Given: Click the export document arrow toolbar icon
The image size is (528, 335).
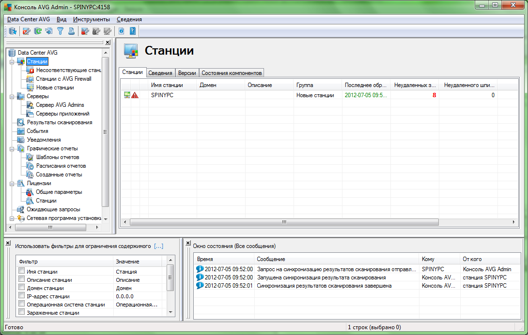Looking at the screenshot, I should click(49, 31).
